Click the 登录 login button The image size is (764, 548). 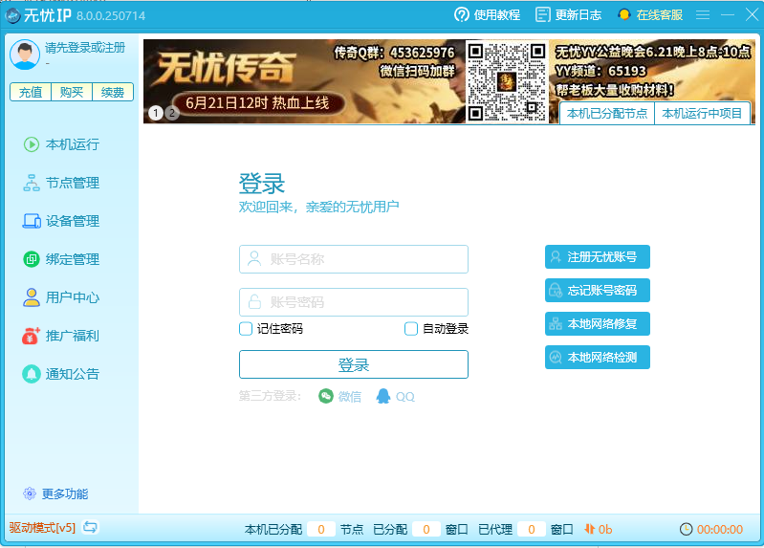click(354, 364)
